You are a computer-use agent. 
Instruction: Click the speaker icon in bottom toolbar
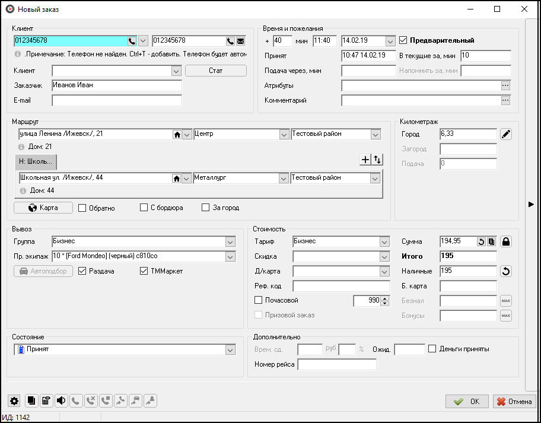(61, 401)
